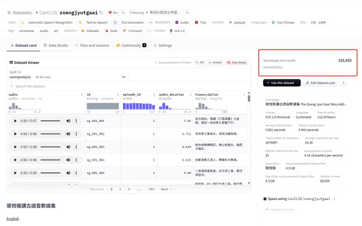Select Automatic Speech Recognition task tag
This screenshot has height=226, width=362.
47,22
